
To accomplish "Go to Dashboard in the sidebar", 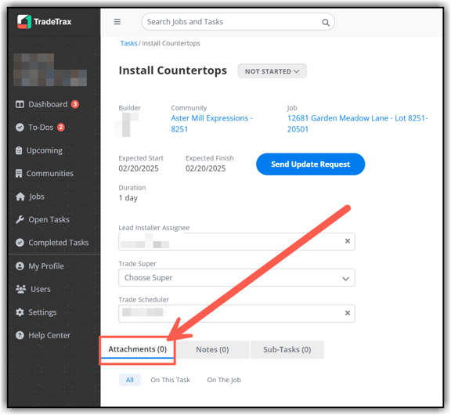I will (48, 104).
